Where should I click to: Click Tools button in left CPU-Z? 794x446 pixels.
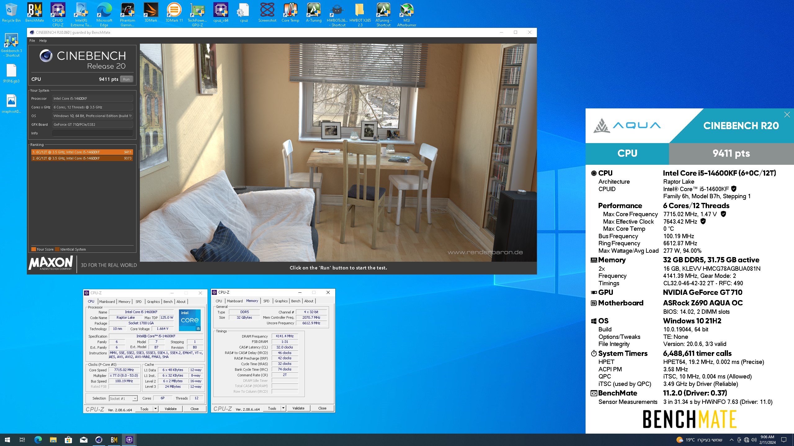145,409
